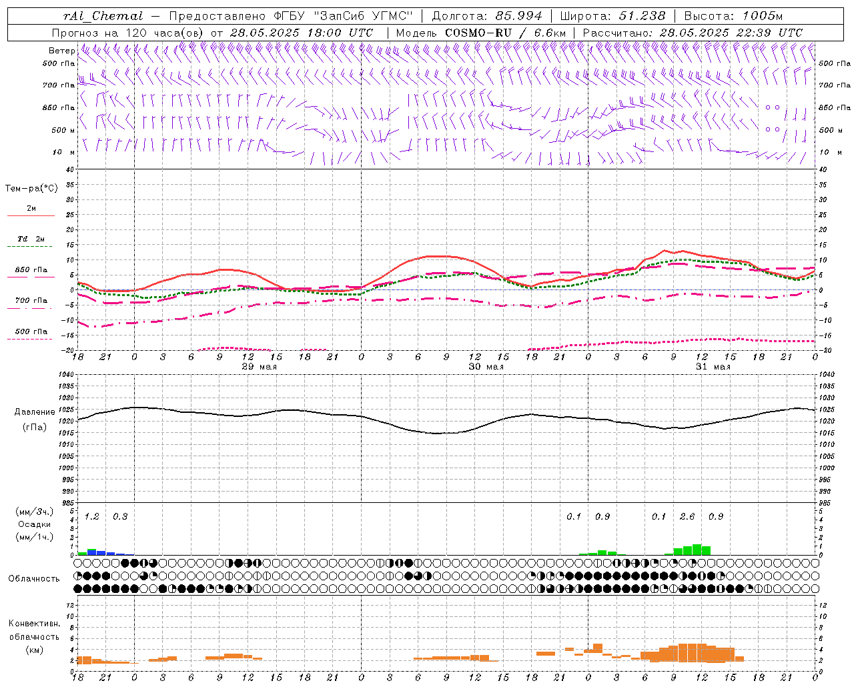
Task: Select the 'Модель COSMO-RU / 6.6км' text
Action: pos(481,33)
